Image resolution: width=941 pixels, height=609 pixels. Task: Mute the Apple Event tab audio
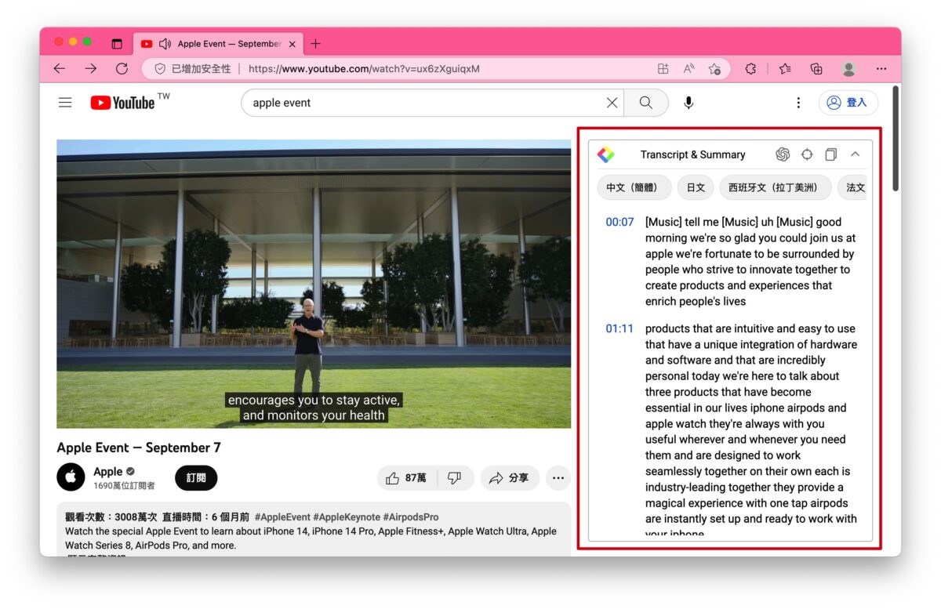click(165, 44)
